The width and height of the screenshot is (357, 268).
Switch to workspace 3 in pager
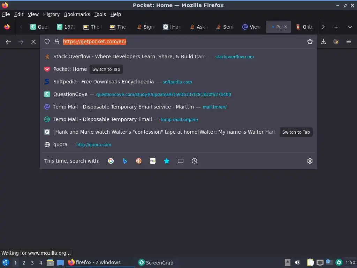pos(32,263)
